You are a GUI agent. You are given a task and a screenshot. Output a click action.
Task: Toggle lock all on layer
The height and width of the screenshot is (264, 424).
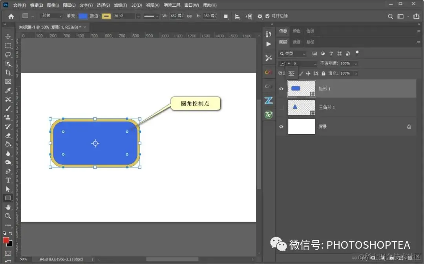(323, 74)
